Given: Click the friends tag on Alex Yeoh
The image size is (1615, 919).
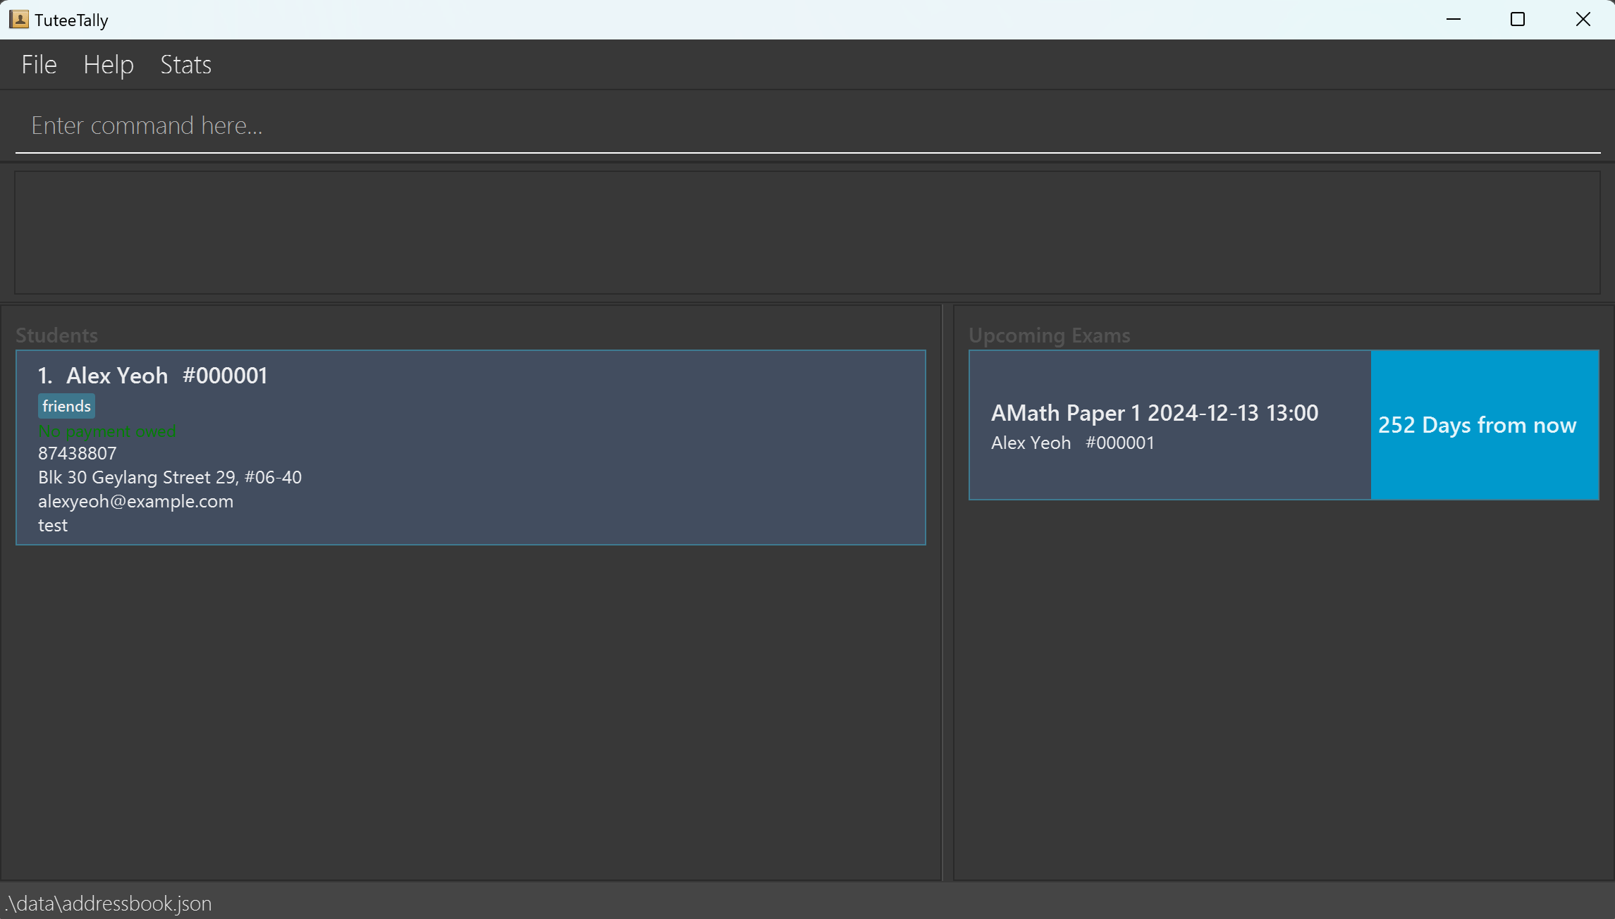Looking at the screenshot, I should pos(66,406).
